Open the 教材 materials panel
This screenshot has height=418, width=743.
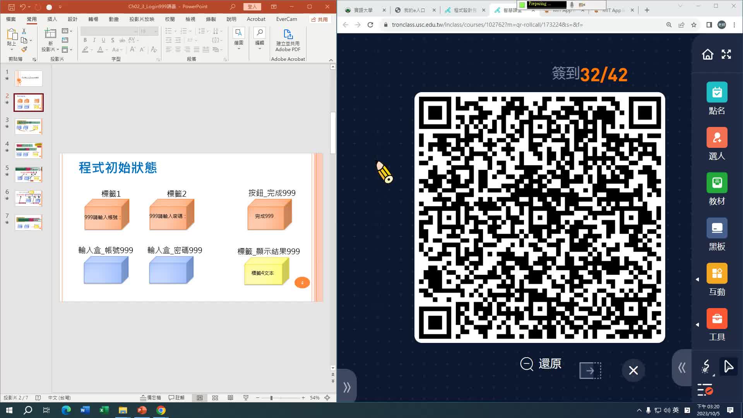tap(717, 189)
